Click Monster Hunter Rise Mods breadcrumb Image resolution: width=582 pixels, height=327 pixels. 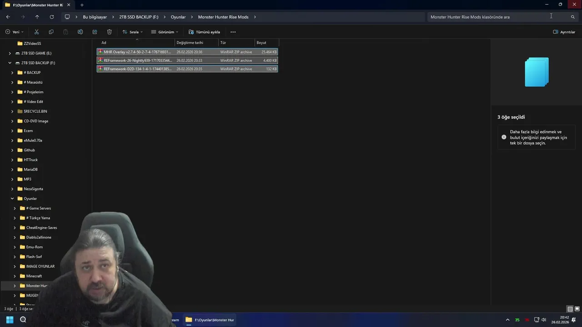pos(223,17)
